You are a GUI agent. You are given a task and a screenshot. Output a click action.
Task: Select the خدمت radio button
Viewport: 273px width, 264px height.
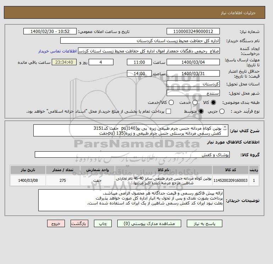pyautogui.click(x=195, y=102)
